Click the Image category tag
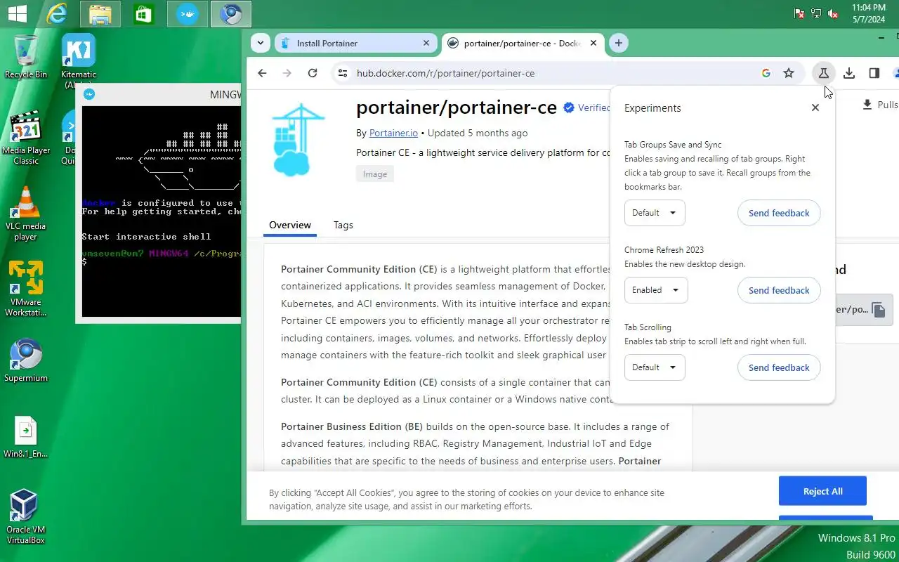The width and height of the screenshot is (899, 562). click(375, 174)
